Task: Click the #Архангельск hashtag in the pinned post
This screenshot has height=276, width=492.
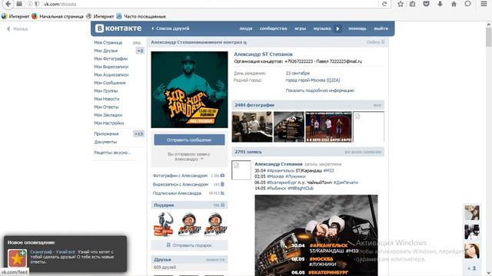Action: coord(280,171)
